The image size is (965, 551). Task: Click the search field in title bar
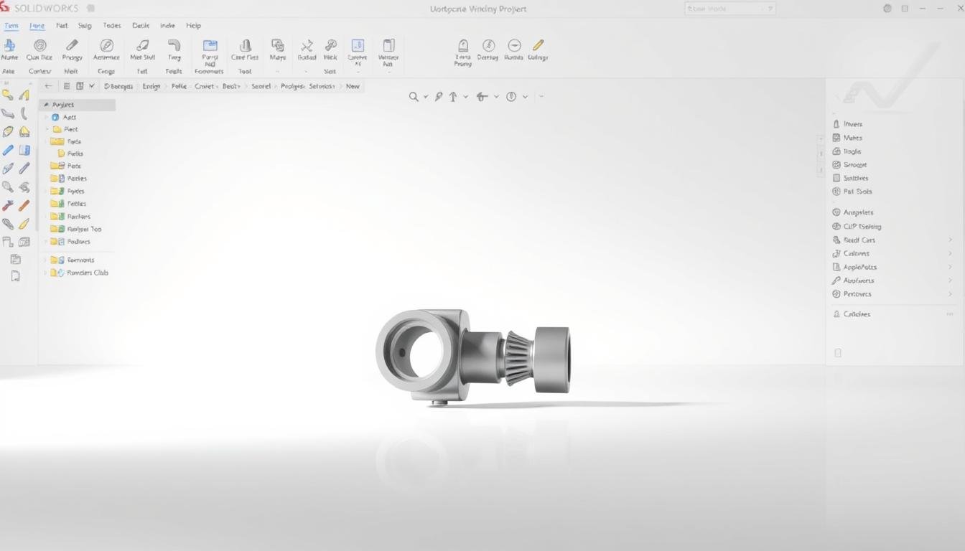(729, 9)
